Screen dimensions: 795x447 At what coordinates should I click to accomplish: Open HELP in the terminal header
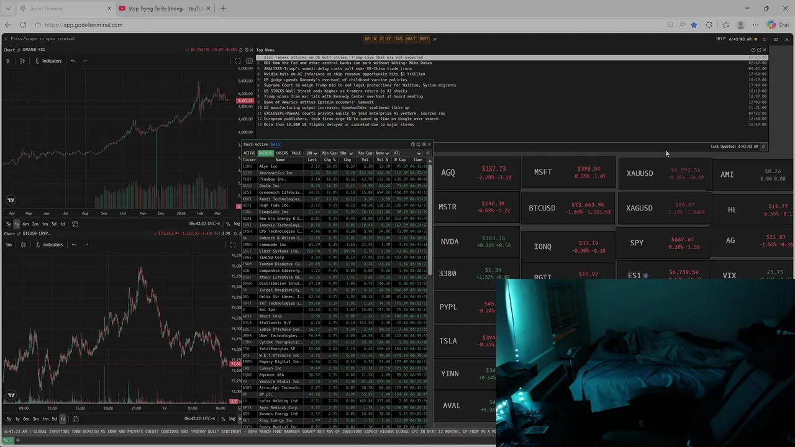pyautogui.click(x=720, y=39)
